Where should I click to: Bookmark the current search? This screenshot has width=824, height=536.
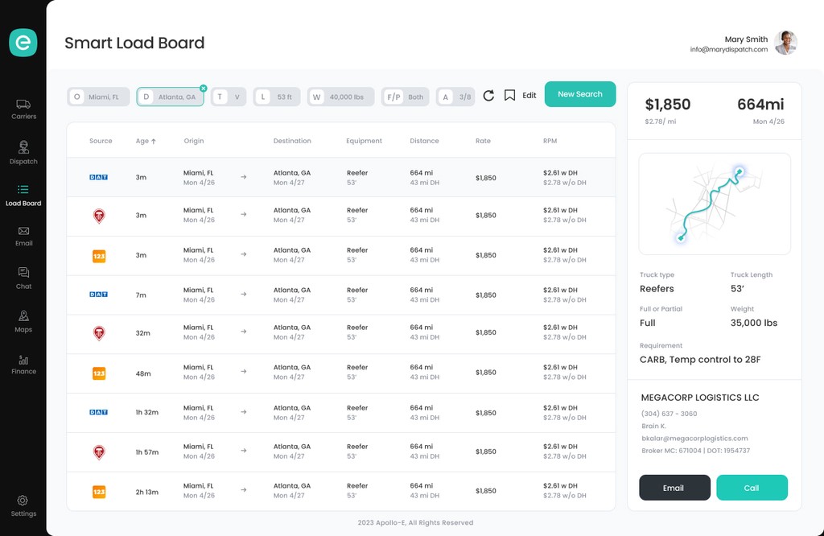click(x=509, y=95)
